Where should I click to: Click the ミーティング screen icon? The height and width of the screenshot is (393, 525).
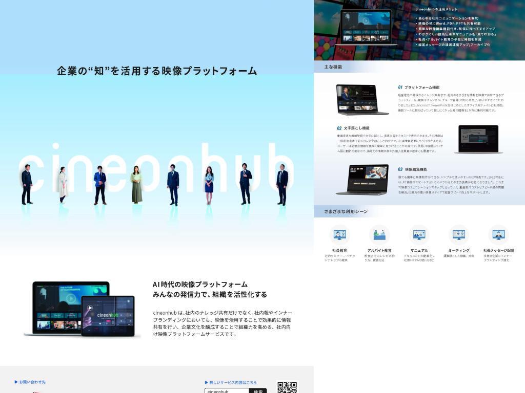click(x=459, y=235)
